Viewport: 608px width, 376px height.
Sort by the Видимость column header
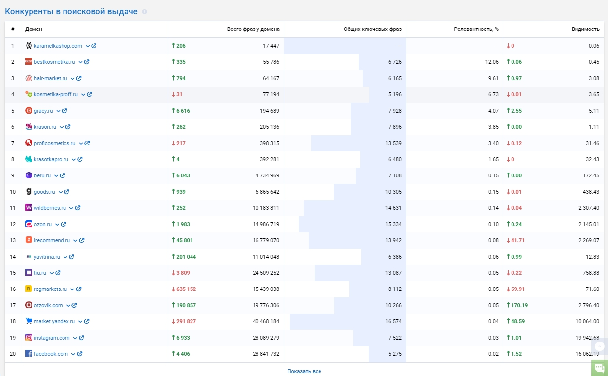pos(586,29)
